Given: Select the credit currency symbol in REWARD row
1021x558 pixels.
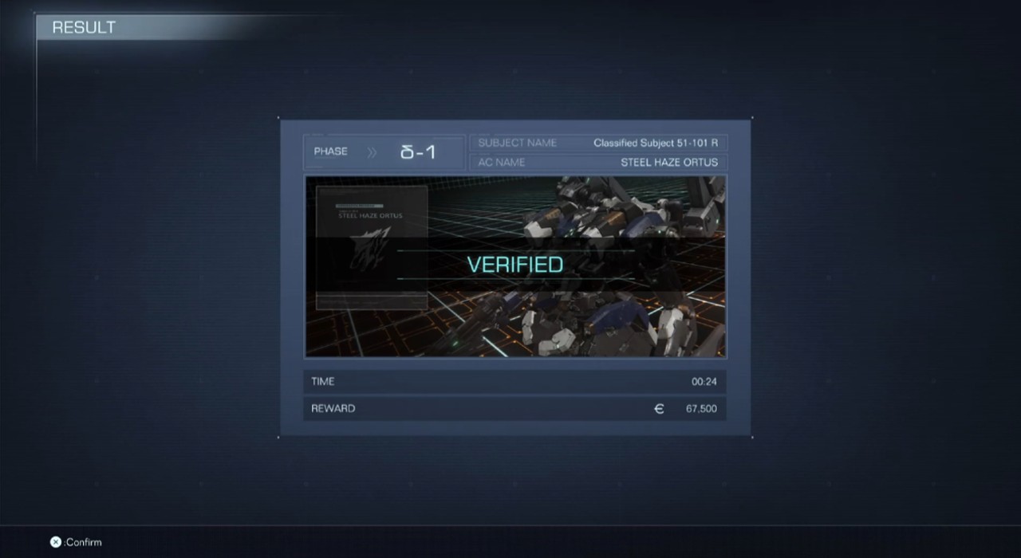Looking at the screenshot, I should pyautogui.click(x=659, y=409).
